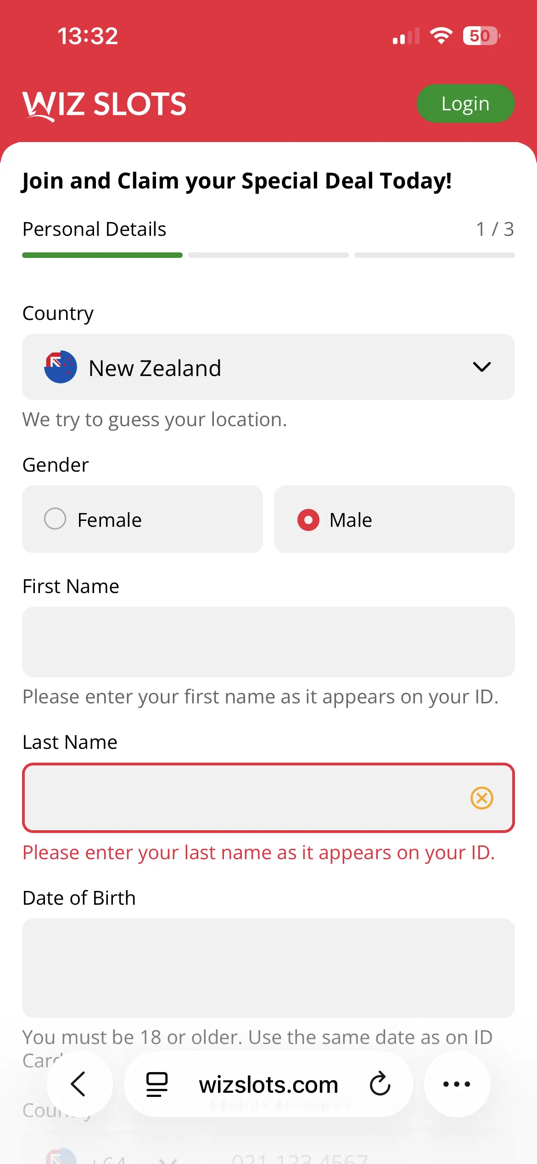This screenshot has width=537, height=1164.
Task: Click the green first-step progress bar
Action: pyautogui.click(x=102, y=255)
